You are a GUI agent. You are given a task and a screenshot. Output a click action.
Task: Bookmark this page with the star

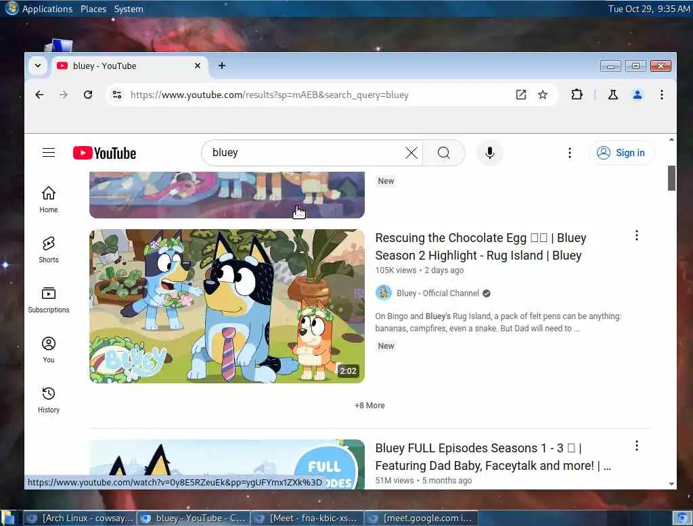[x=543, y=95]
